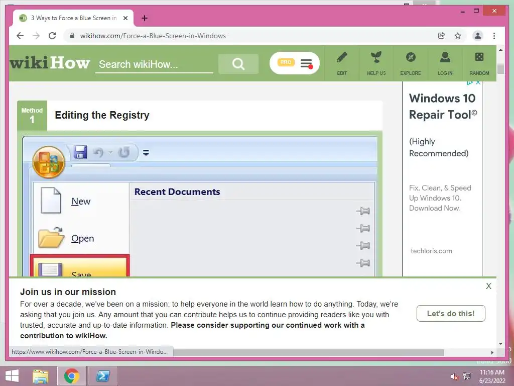The height and width of the screenshot is (386, 514).
Task: View site info via the padlock icon
Action: click(x=72, y=36)
